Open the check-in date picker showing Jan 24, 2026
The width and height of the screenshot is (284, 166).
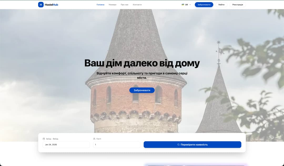click(x=66, y=144)
